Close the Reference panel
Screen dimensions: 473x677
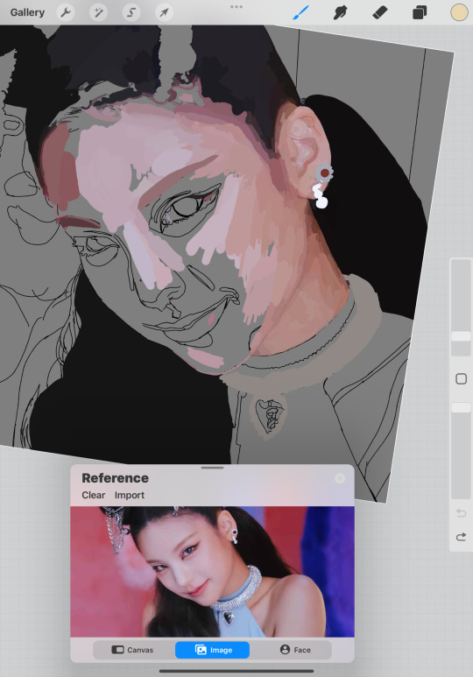pyautogui.click(x=340, y=478)
